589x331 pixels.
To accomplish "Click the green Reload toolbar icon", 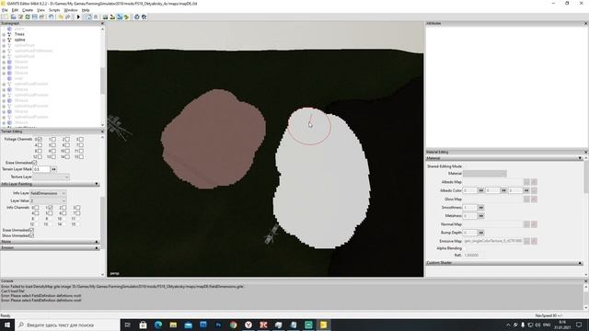I will click(x=28, y=17).
